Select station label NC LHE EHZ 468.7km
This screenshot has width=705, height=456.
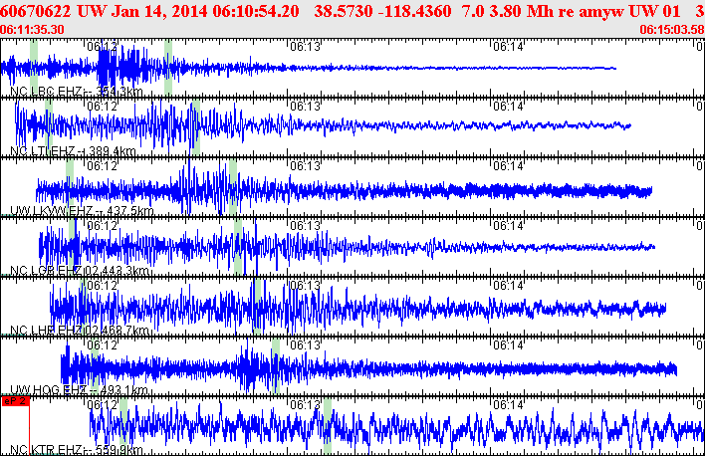click(x=80, y=331)
